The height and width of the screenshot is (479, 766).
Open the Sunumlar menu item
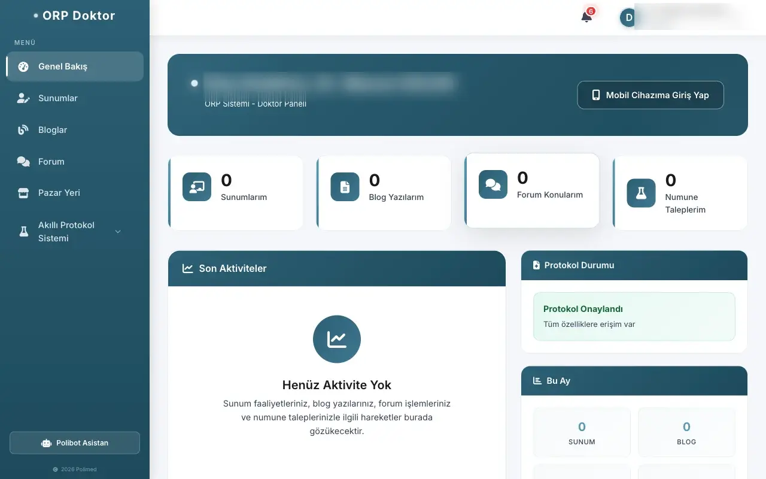click(75, 98)
